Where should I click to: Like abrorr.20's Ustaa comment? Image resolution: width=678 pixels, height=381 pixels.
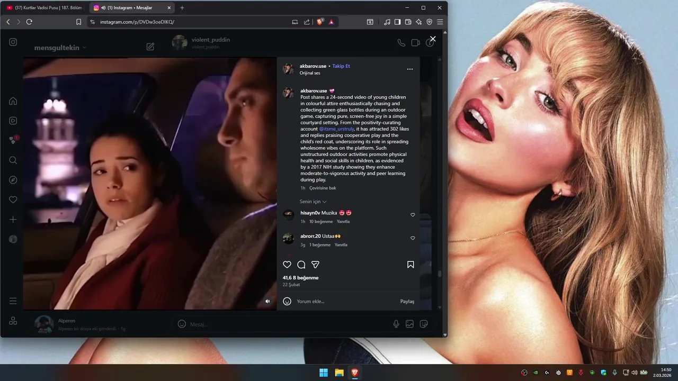tap(413, 238)
